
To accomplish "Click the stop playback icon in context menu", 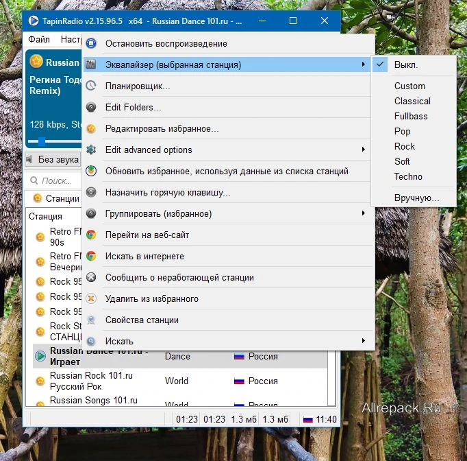I will [x=91, y=44].
